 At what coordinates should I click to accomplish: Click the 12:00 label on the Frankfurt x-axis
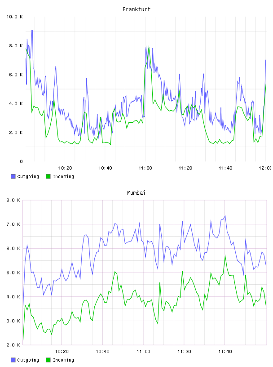coord(265,168)
